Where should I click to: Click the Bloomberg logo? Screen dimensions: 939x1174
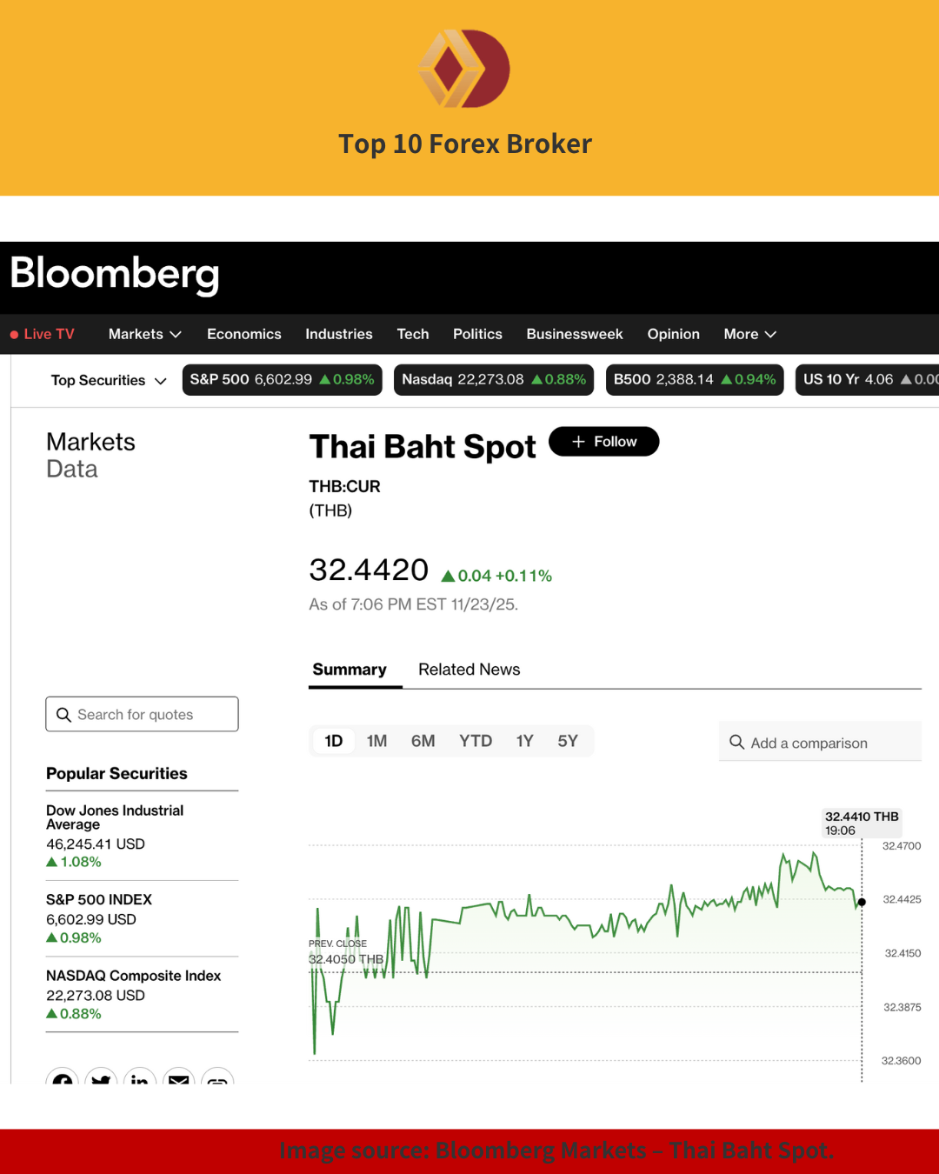(114, 275)
